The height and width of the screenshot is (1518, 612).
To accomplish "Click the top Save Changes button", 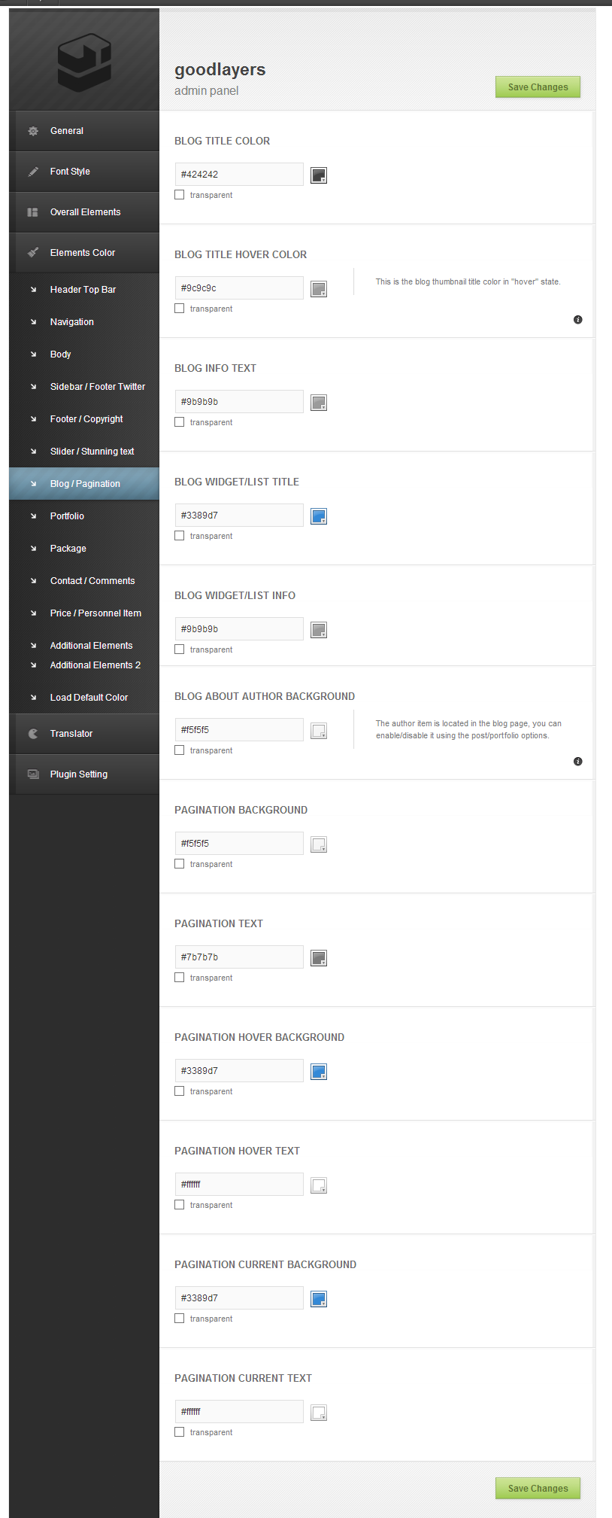I will click(x=538, y=87).
